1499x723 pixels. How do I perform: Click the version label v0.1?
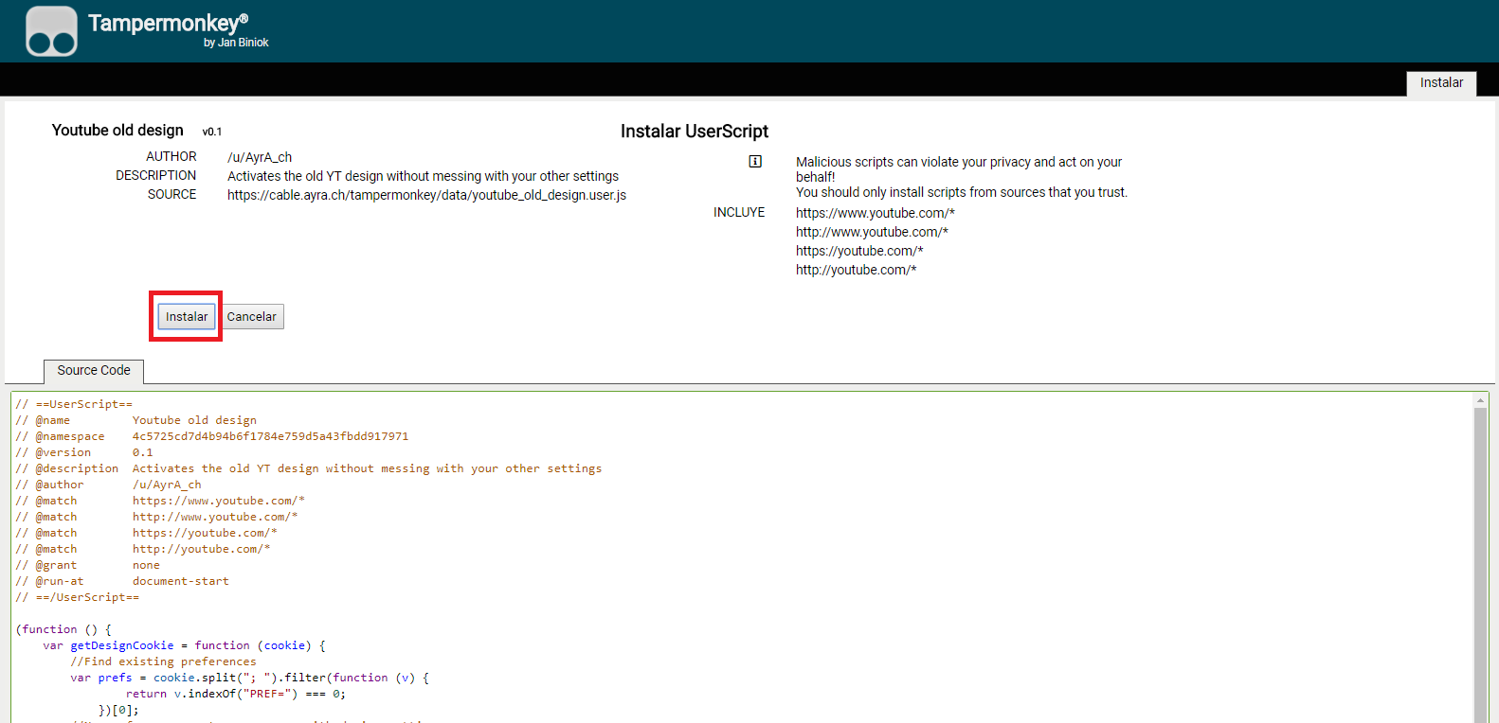212,132
